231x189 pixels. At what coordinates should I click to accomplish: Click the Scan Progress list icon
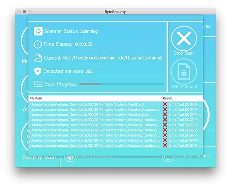(38, 84)
